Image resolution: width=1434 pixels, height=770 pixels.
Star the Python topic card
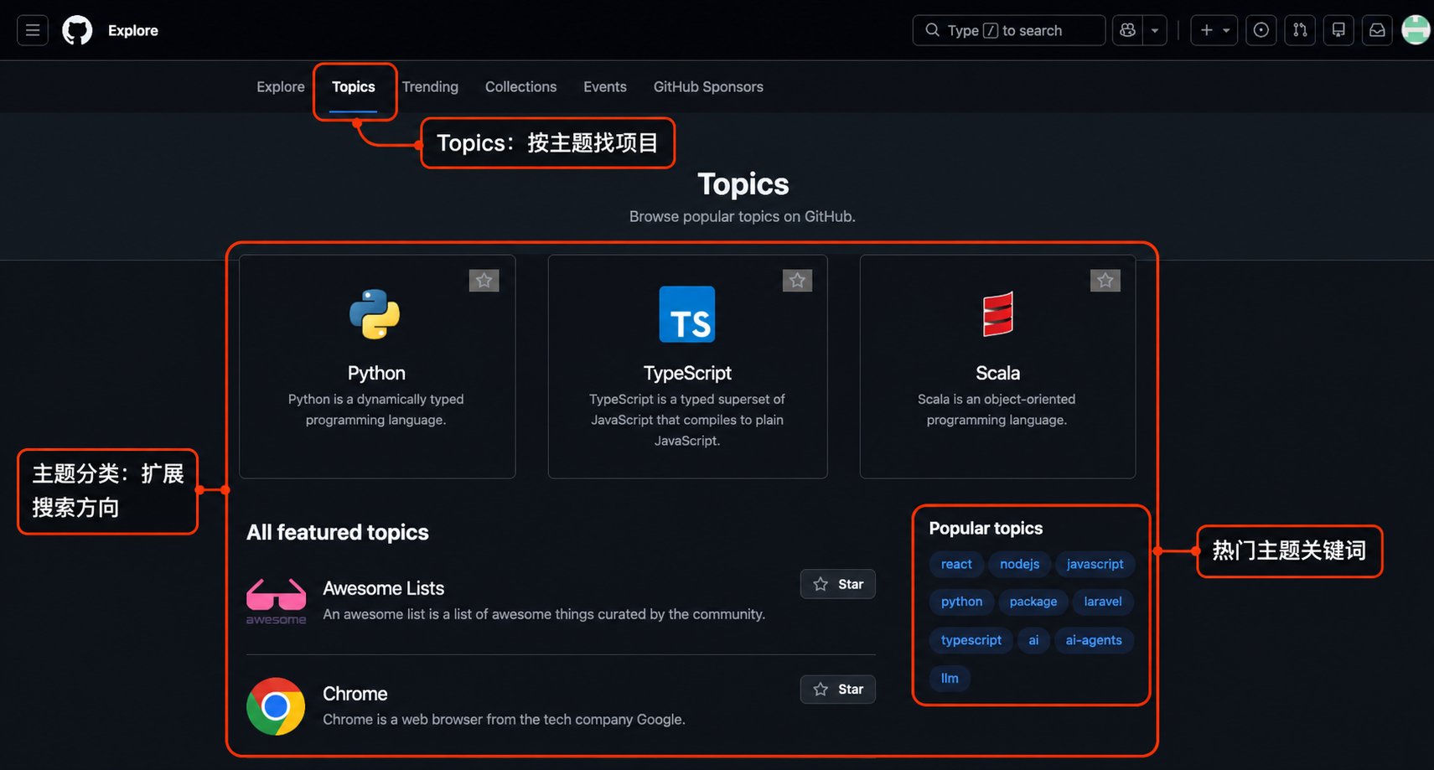pos(484,281)
